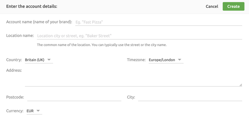Viewport: 249px width, 118px height.
Task: Click the Address label
Action: [14, 70]
